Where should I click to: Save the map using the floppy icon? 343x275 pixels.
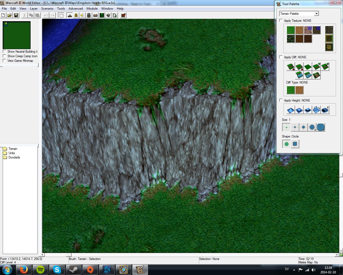(16, 15)
